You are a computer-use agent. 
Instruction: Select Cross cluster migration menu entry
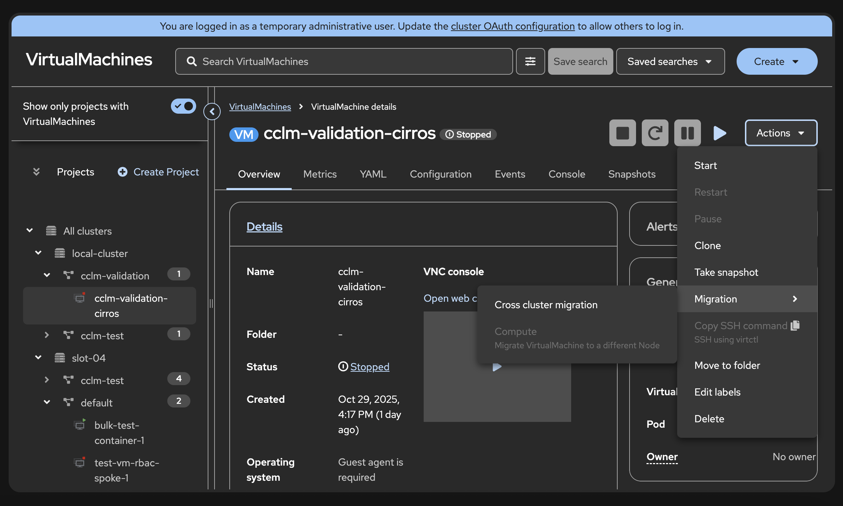tap(546, 305)
